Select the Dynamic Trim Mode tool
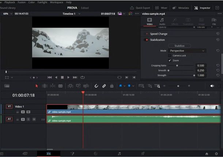Image resolution: width=223 pixels, height=157 pixels. tap(53, 86)
